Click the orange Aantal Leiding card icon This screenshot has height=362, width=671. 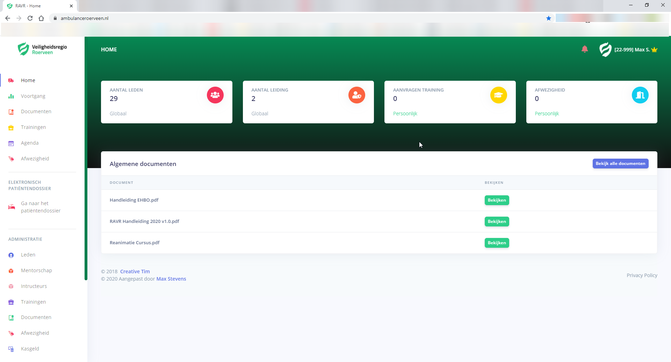pos(356,95)
